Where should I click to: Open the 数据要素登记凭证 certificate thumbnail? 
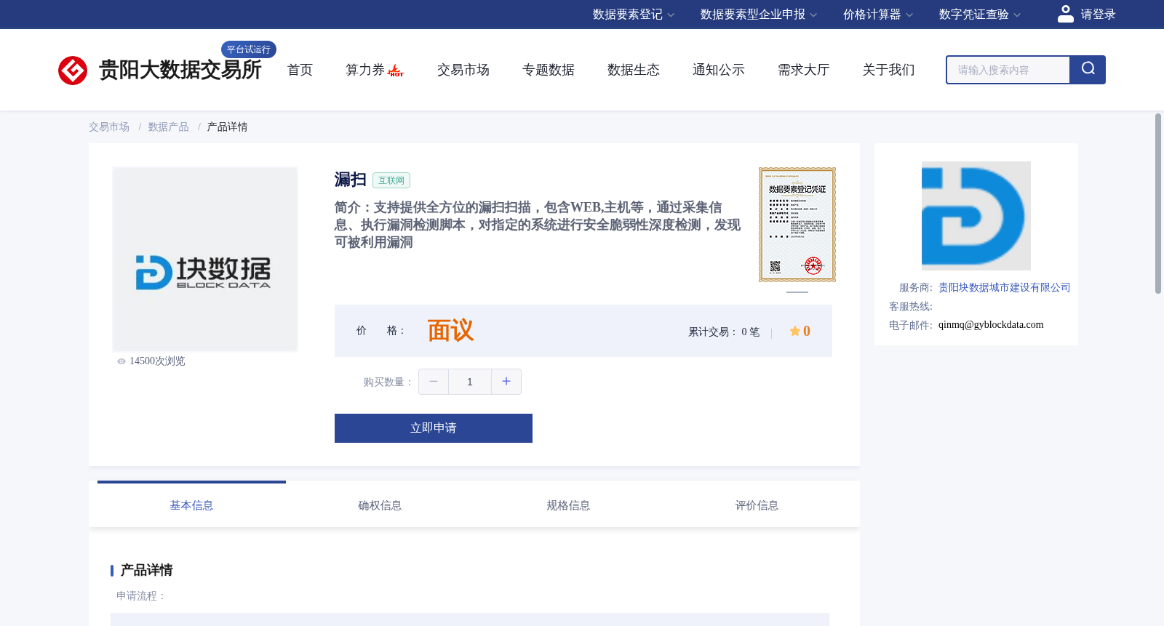tap(797, 225)
